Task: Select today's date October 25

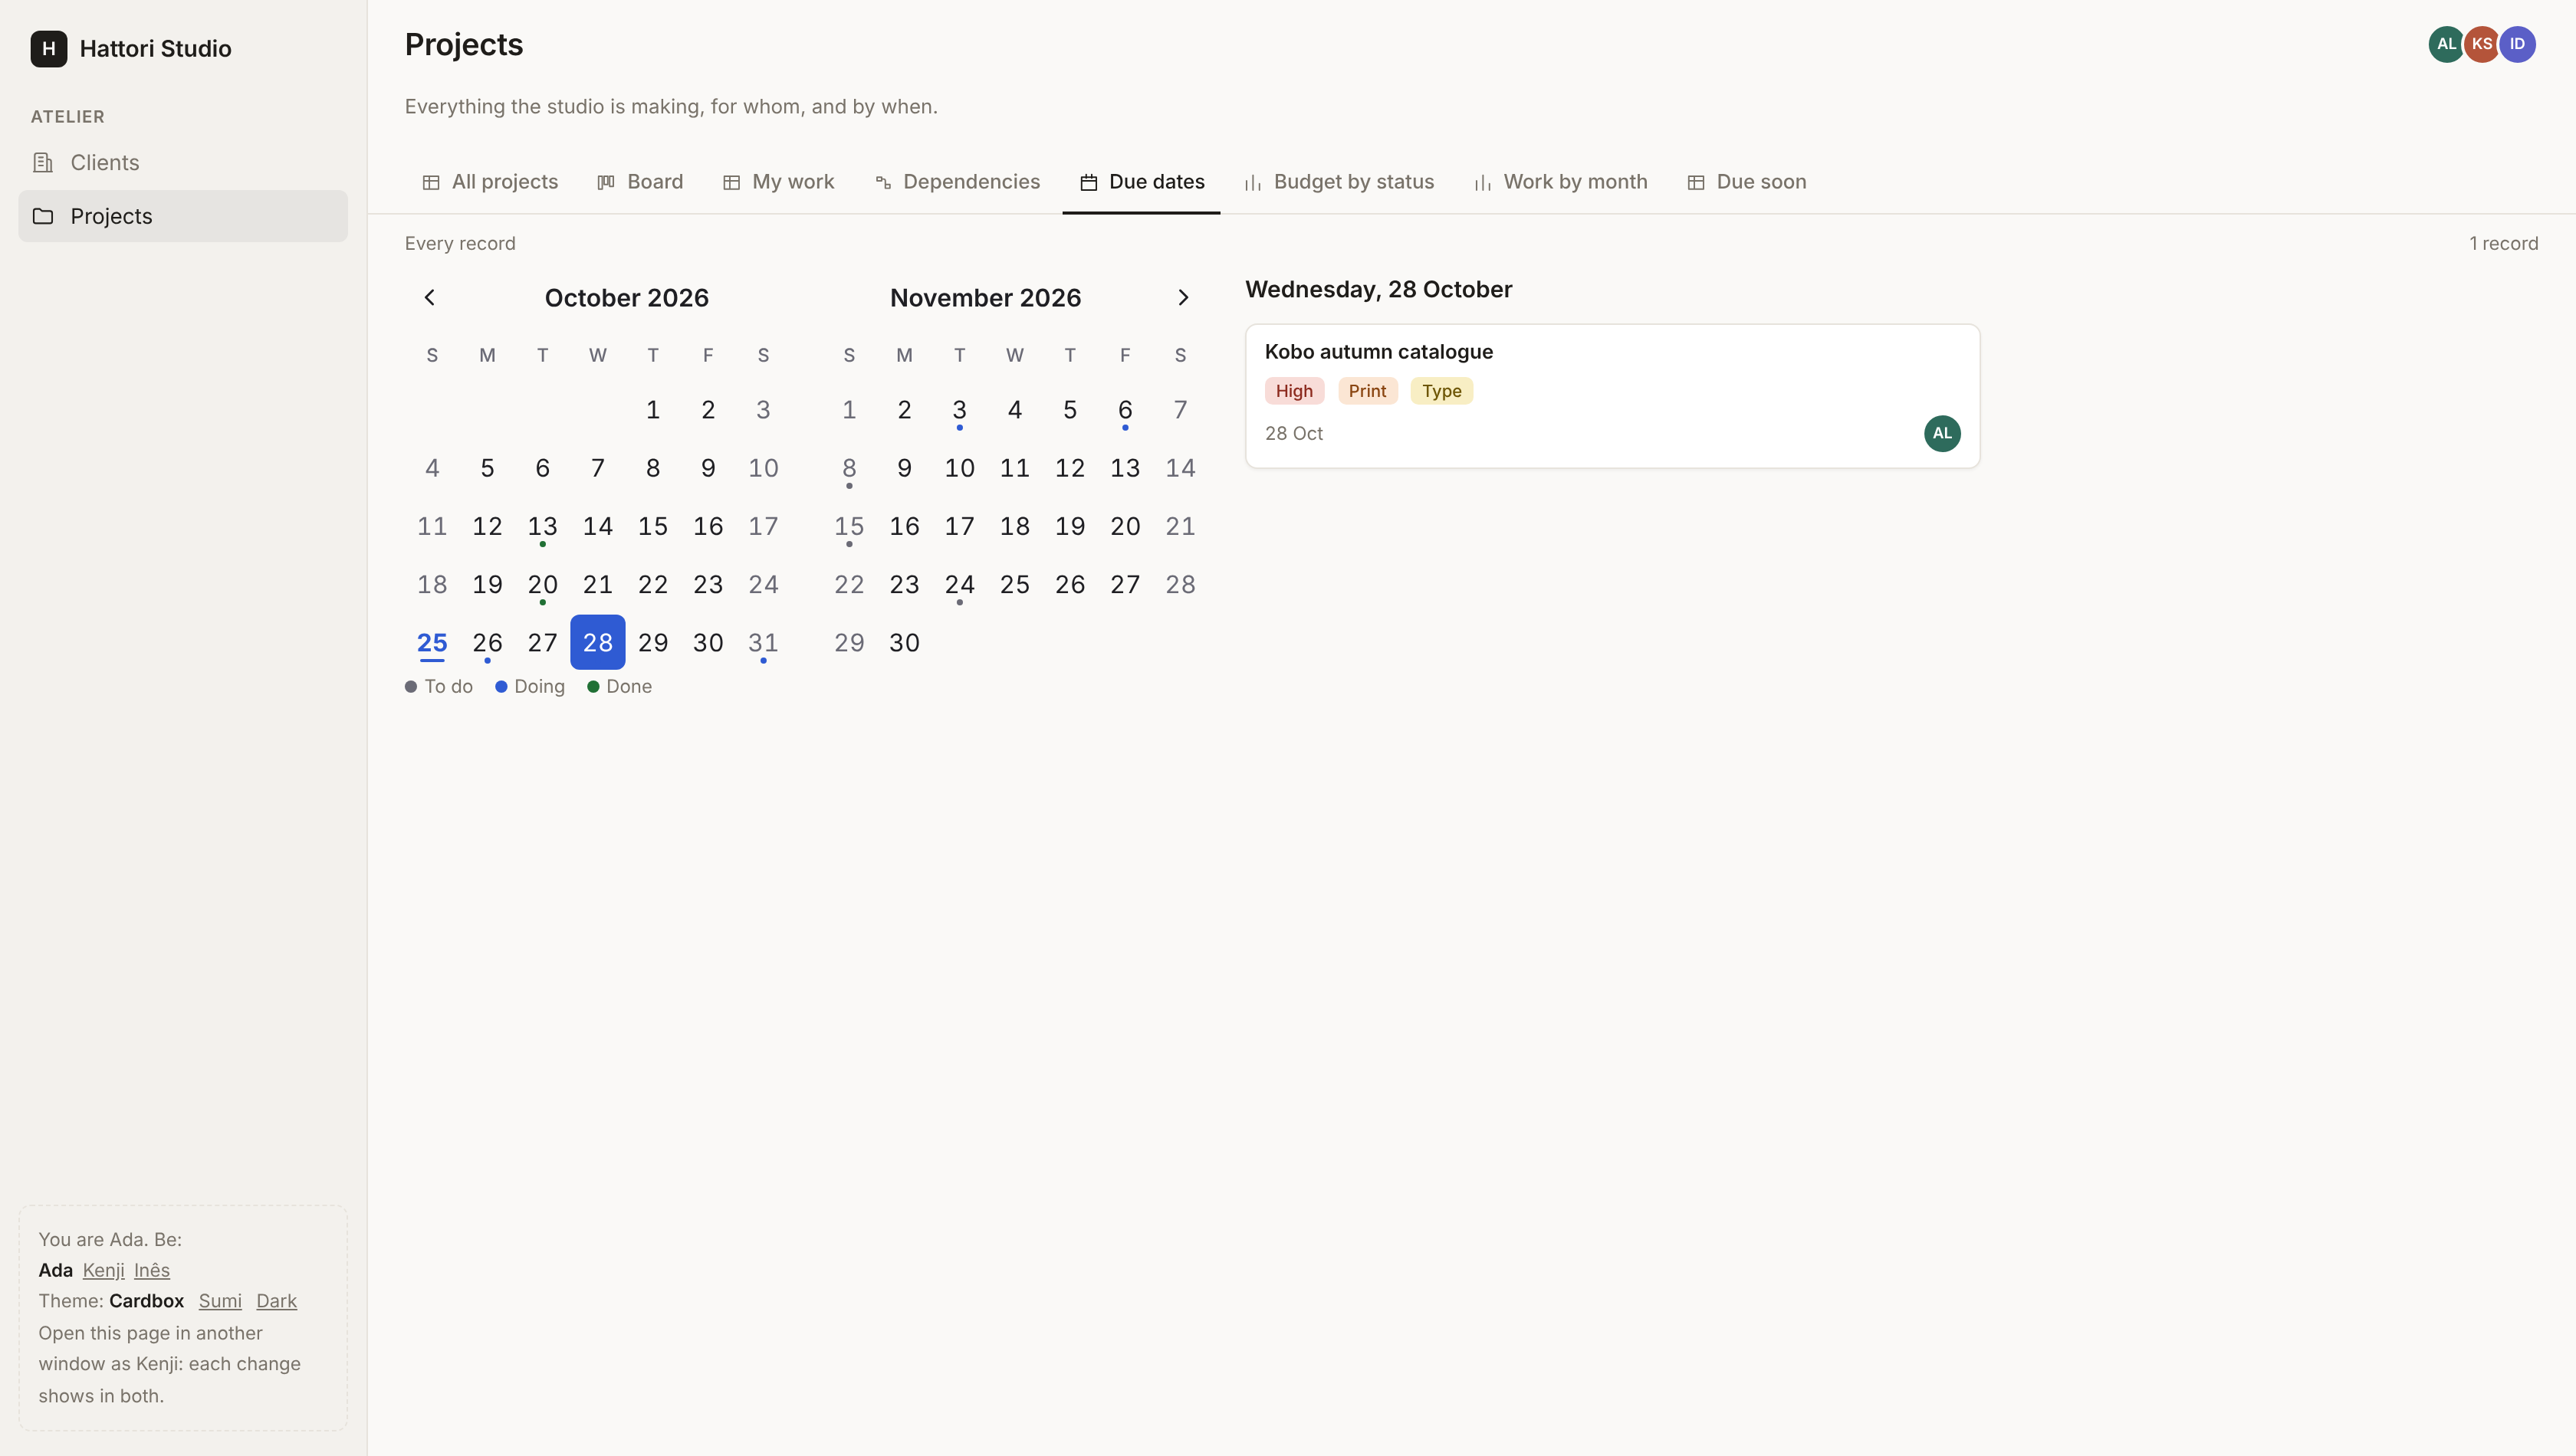Action: tap(432, 642)
